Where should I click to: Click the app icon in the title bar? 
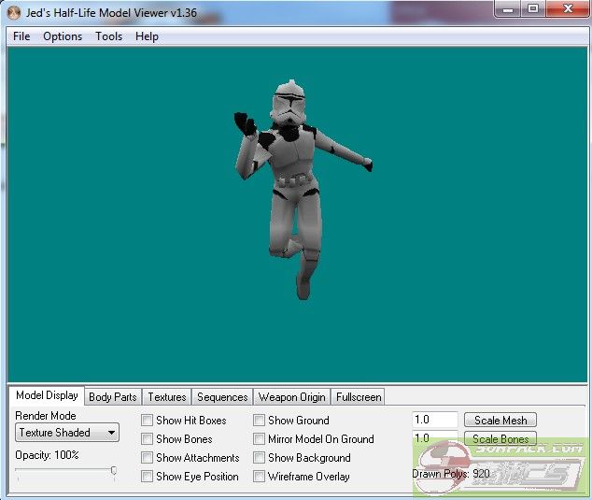coord(13,12)
